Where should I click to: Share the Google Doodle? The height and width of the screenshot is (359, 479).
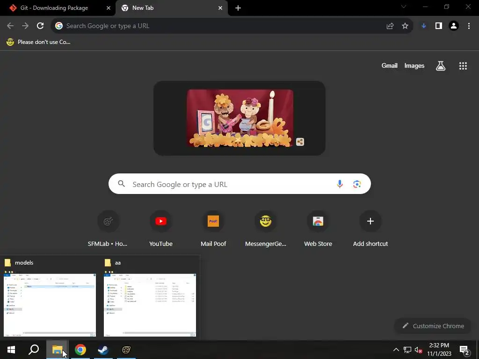click(300, 142)
